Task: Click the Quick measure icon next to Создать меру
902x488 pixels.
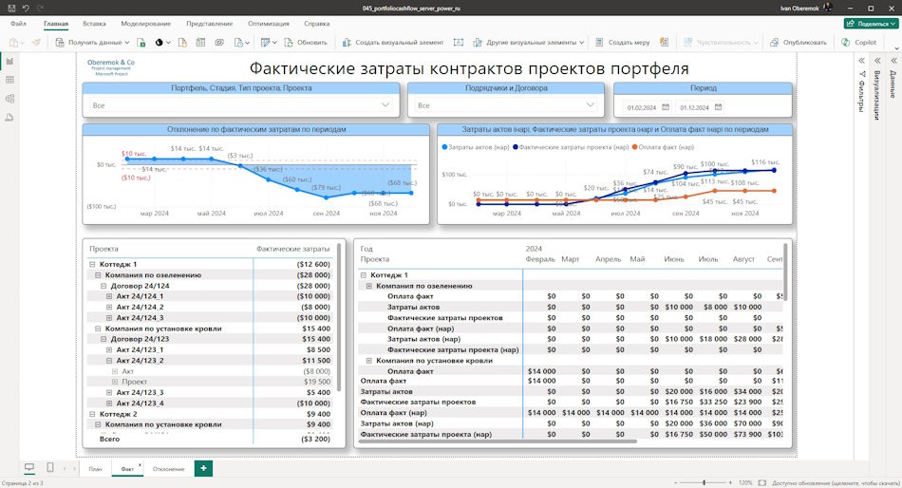Action: [664, 43]
